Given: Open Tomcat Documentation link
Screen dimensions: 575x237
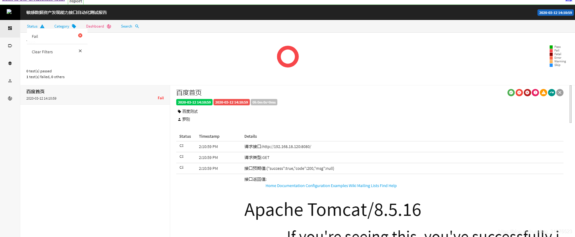Looking at the screenshot, I should point(291,186).
